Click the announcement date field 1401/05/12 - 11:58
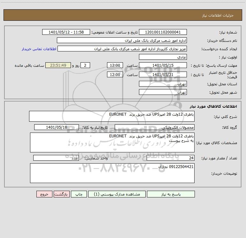 [66, 32]
